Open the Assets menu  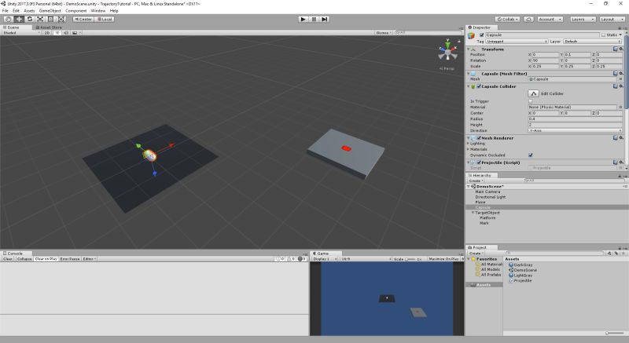tap(29, 11)
